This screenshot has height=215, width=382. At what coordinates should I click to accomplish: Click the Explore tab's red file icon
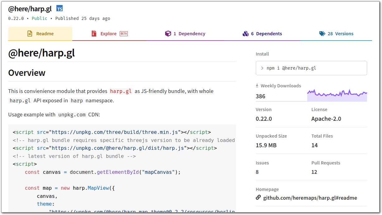(x=94, y=34)
